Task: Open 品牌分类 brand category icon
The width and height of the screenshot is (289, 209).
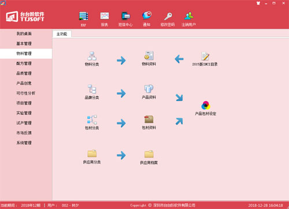Action: 92,89
